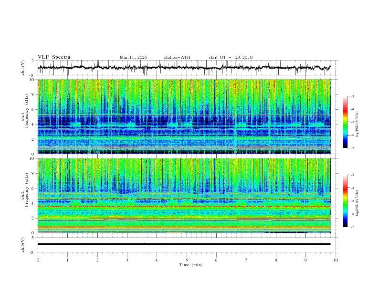Click the "ch.1(V)" waveform axis label
Viewport: 378px width, 292px height.
pos(23,68)
